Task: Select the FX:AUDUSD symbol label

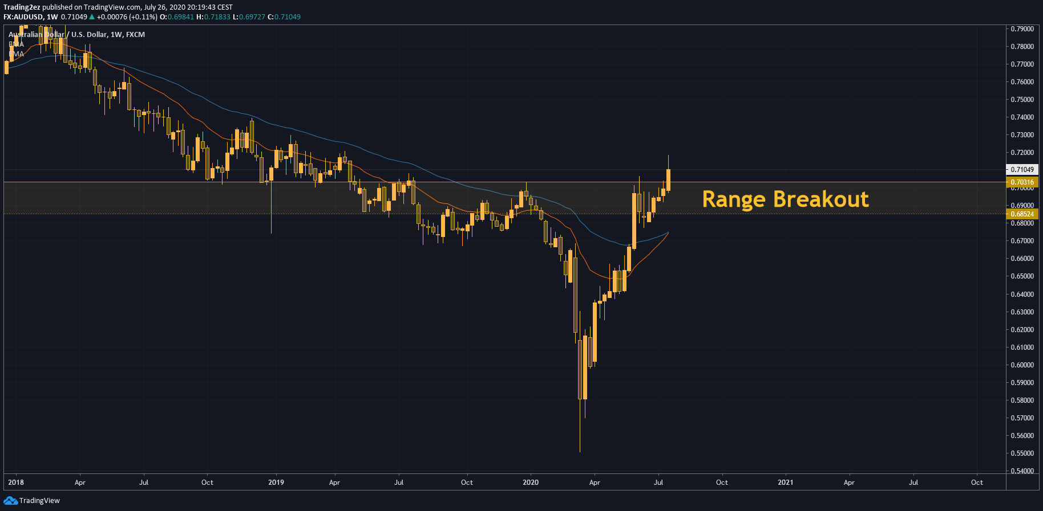Action: [23, 17]
